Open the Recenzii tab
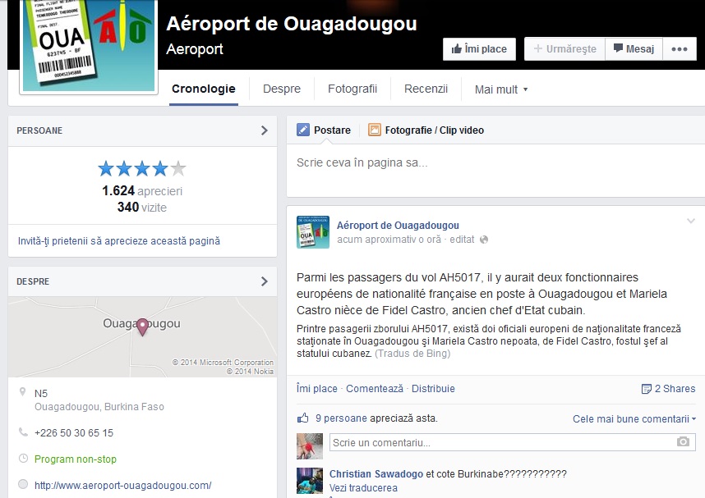Viewport: 705px width, 498px height. [x=426, y=89]
